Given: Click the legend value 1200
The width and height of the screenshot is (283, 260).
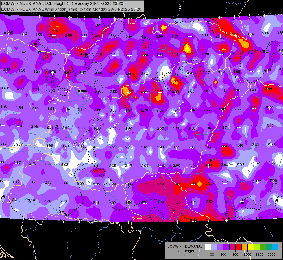Looking at the screenshot, I should [247, 255].
